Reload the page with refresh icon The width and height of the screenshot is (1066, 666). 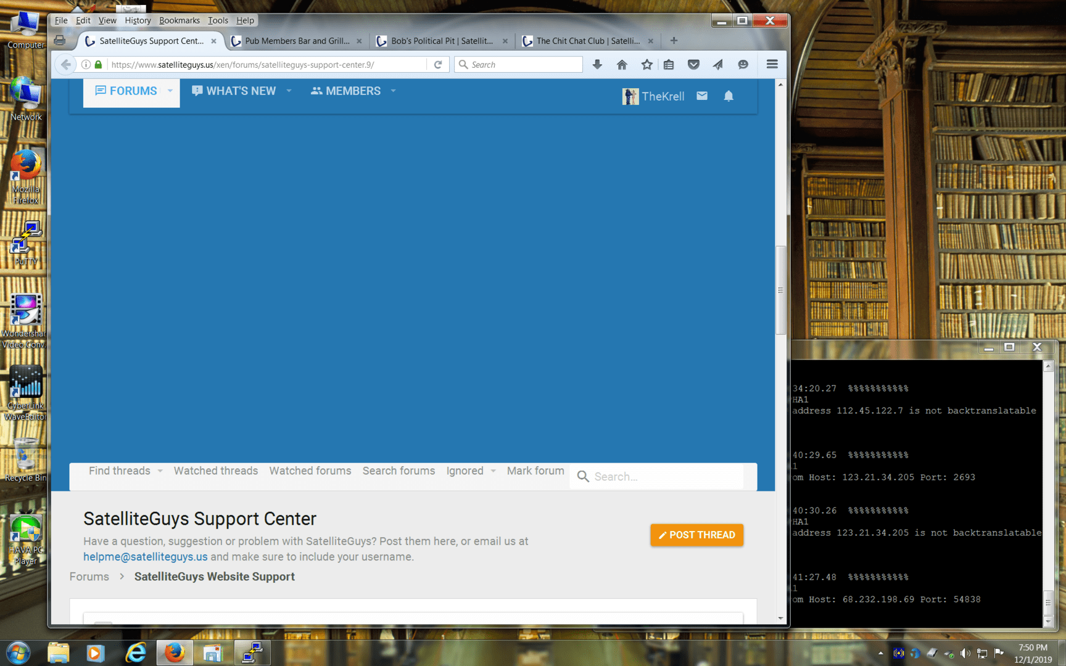click(x=438, y=65)
